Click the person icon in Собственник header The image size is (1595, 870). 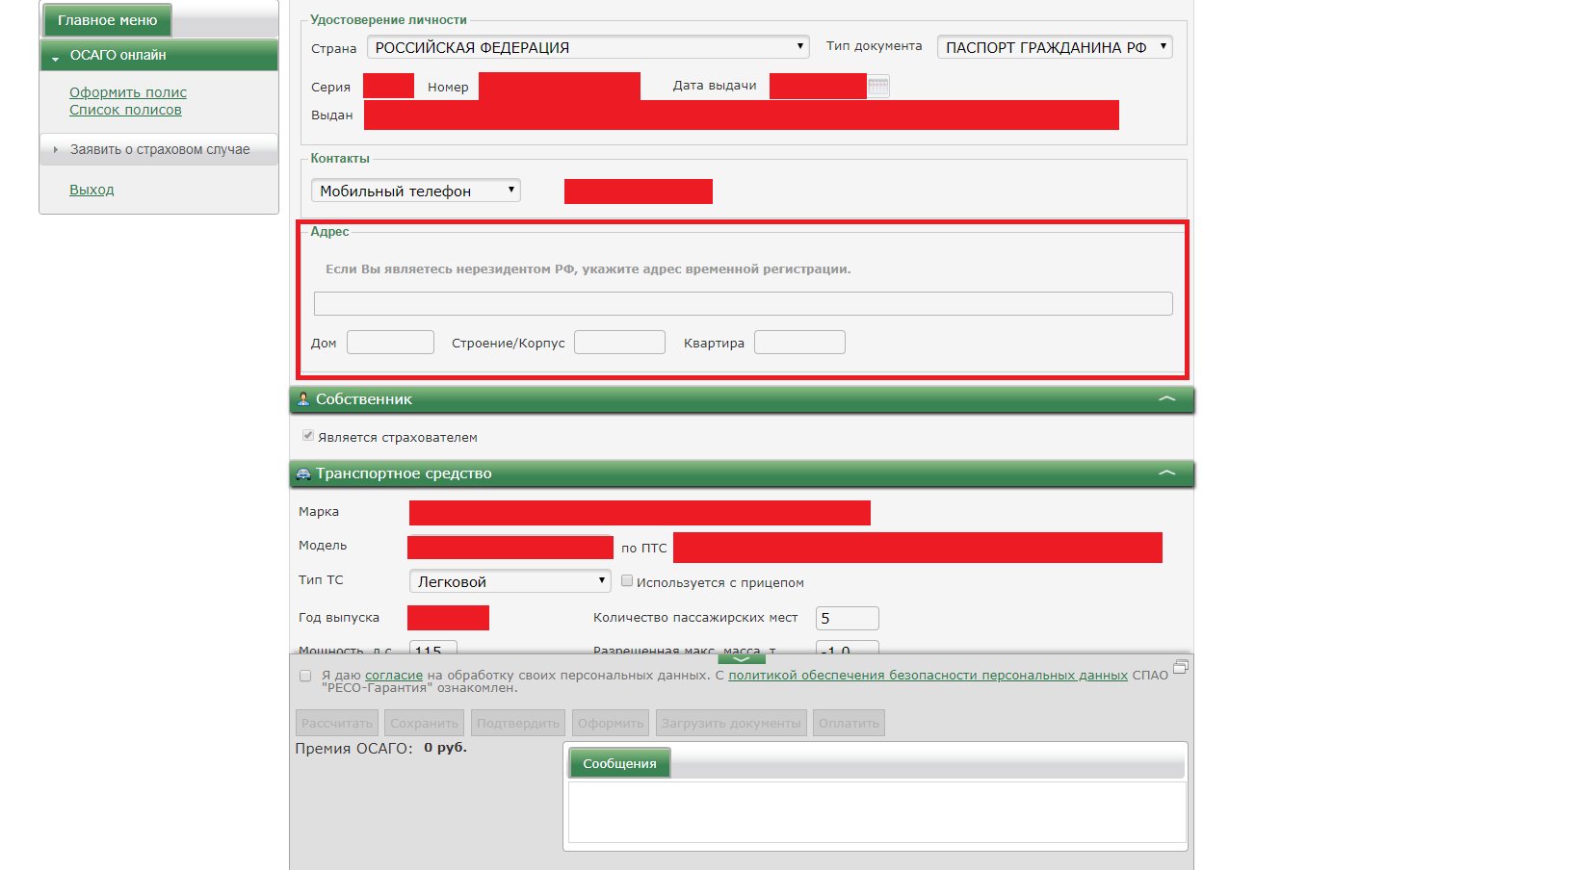click(303, 399)
